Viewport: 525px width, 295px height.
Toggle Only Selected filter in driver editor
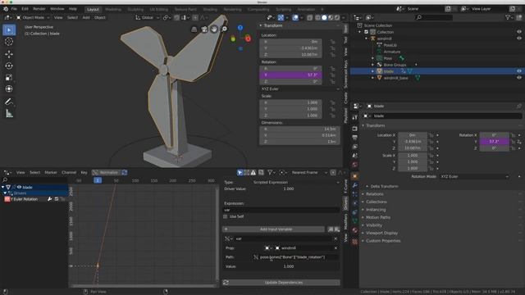[240, 173]
